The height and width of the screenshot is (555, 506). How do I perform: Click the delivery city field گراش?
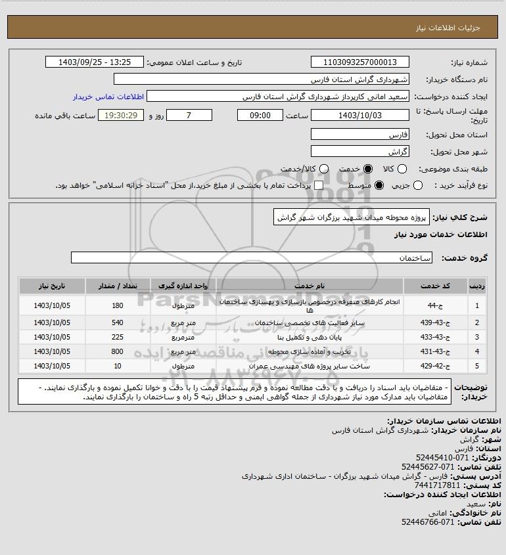tap(359, 152)
